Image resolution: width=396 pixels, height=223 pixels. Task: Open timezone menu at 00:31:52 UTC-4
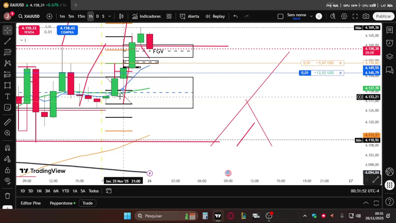365,191
